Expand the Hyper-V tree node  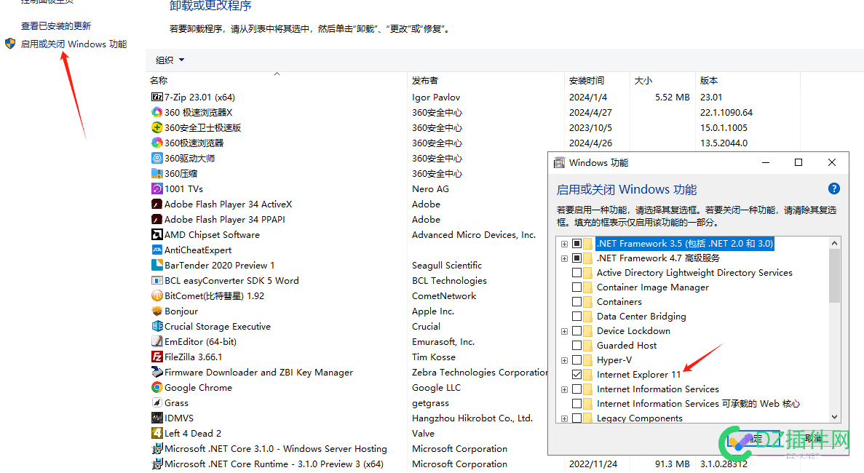point(564,360)
